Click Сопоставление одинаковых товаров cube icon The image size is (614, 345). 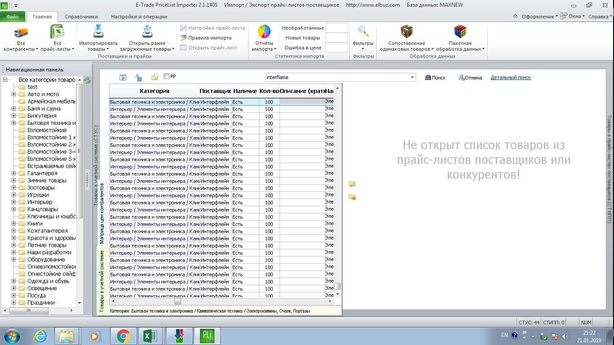[x=407, y=32]
